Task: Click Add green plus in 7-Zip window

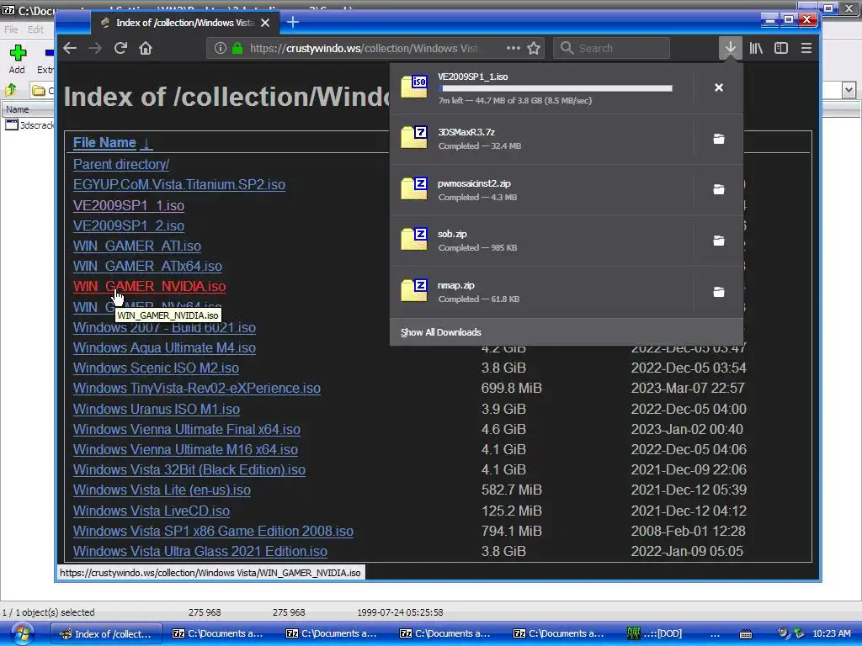Action: 17,60
